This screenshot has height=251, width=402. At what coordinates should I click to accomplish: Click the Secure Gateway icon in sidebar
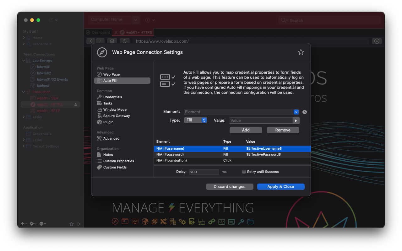point(99,116)
